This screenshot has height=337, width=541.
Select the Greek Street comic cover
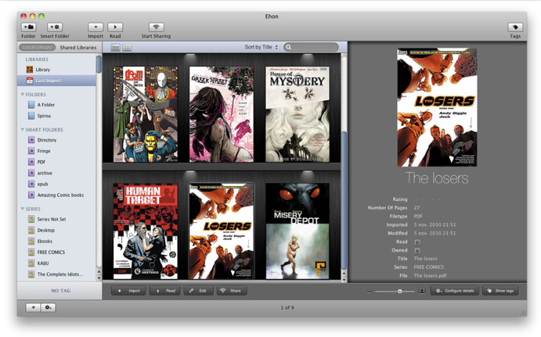(222, 114)
